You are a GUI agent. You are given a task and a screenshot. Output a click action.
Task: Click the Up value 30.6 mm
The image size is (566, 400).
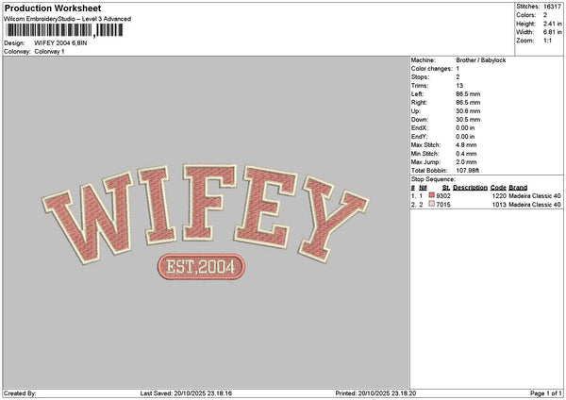[x=468, y=111]
